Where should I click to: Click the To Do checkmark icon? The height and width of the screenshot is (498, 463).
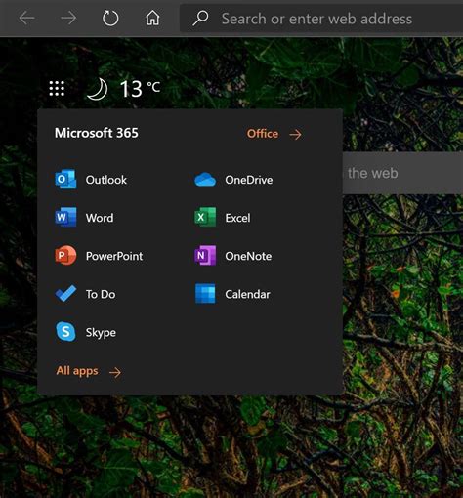(65, 293)
